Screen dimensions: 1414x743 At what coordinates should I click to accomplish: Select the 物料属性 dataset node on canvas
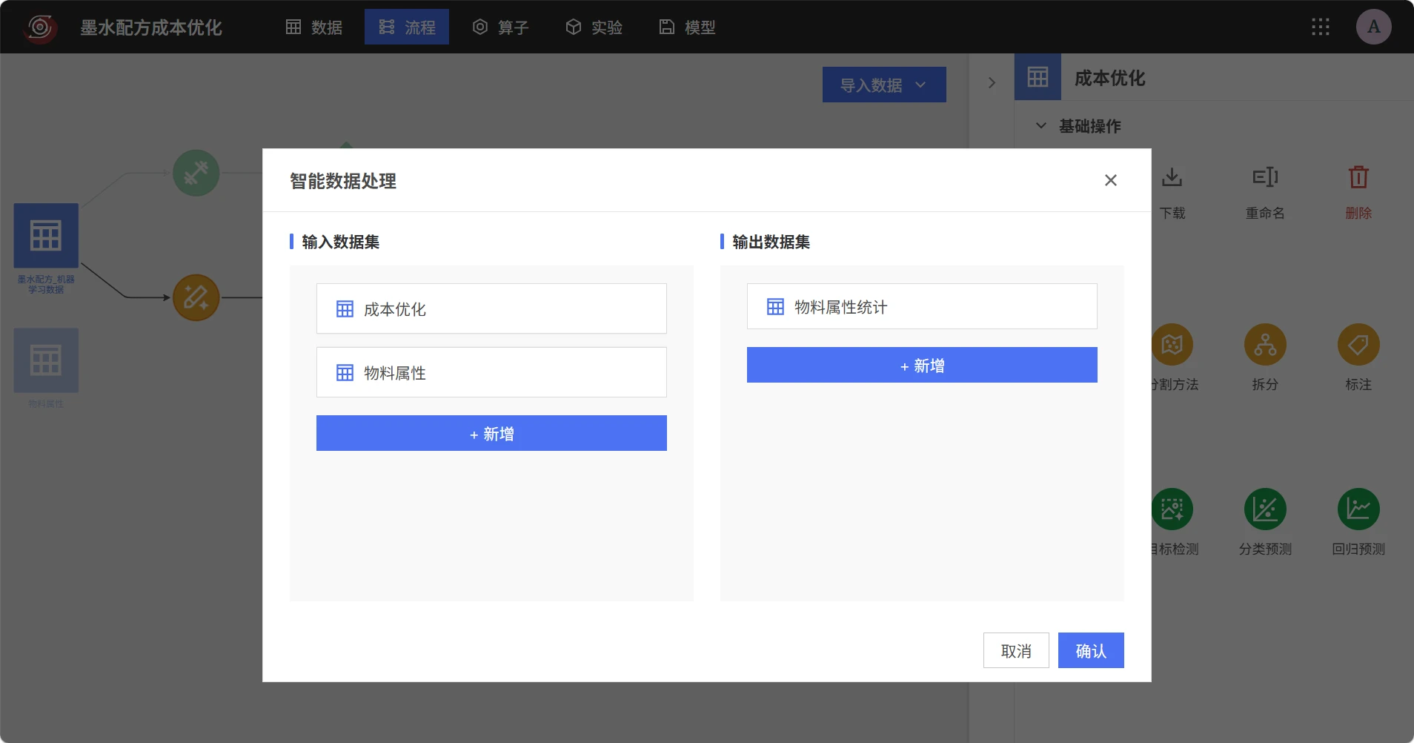pyautogui.click(x=46, y=360)
